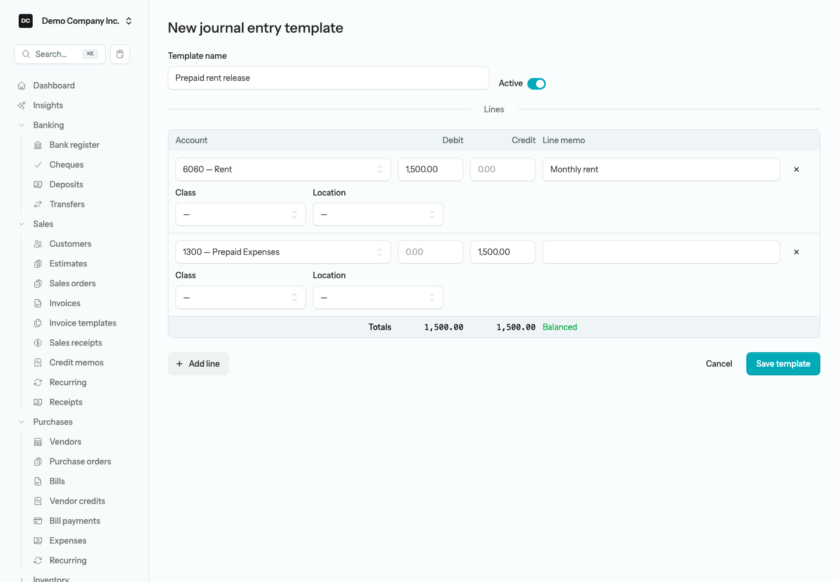The width and height of the screenshot is (839, 582).
Task: Click the Estimates document icon
Action: 38,264
